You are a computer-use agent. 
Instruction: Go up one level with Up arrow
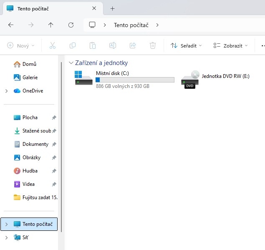(x=51, y=25)
